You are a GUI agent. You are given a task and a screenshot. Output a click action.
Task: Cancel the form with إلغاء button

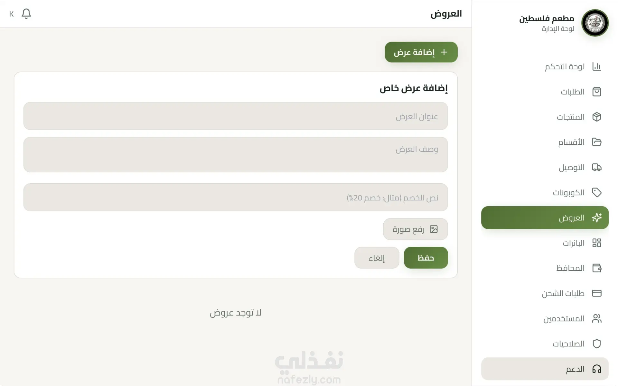tap(377, 258)
